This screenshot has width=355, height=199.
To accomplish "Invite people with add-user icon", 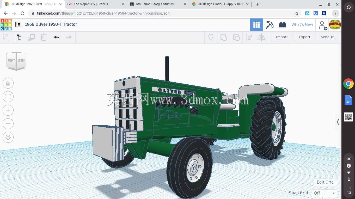I will [x=323, y=25].
